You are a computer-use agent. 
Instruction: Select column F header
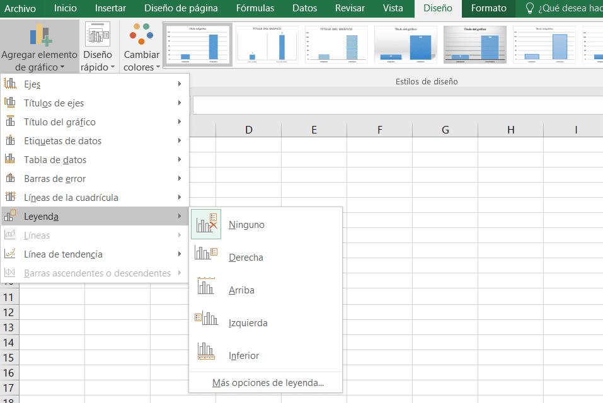(379, 130)
